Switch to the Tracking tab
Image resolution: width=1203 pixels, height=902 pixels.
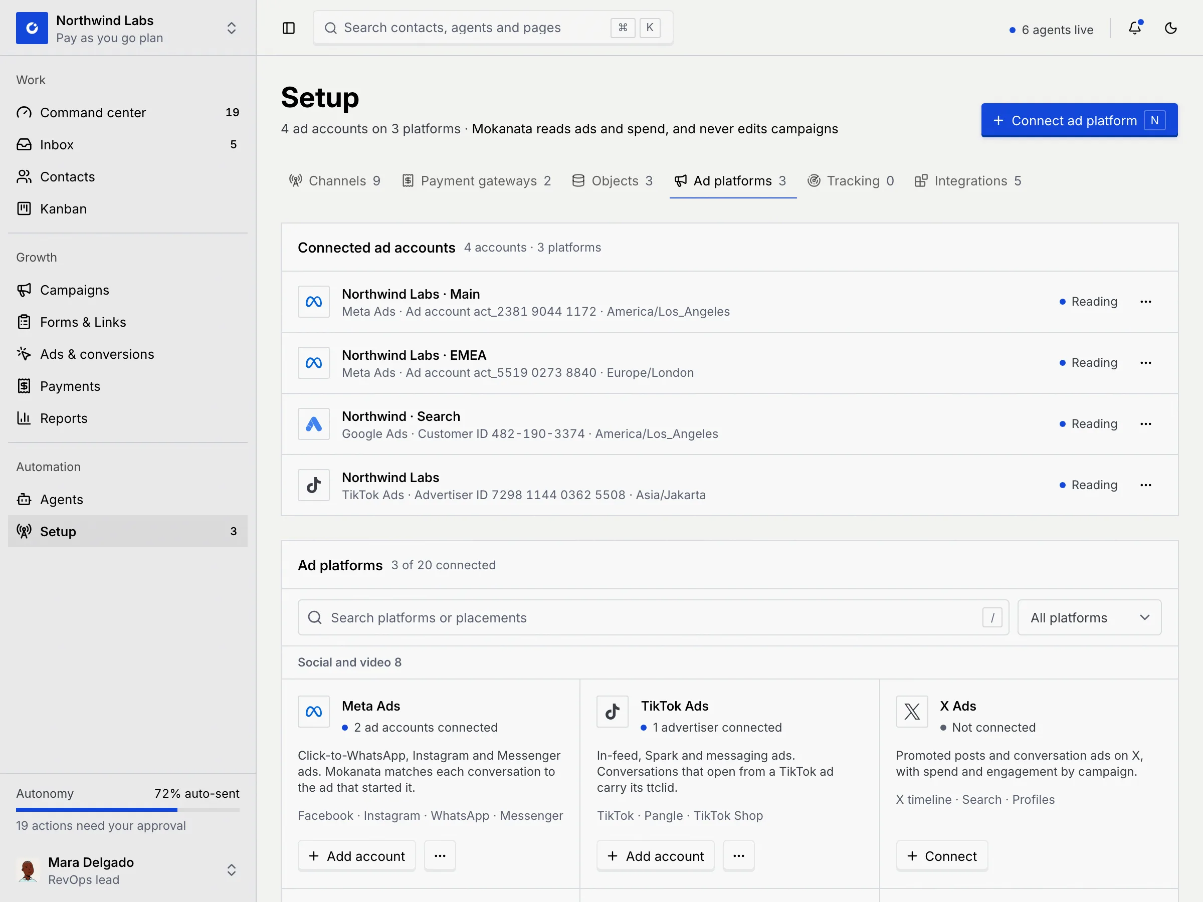pos(851,181)
